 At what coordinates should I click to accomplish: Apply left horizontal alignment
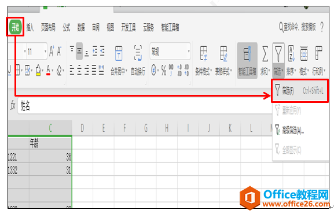[72, 70]
